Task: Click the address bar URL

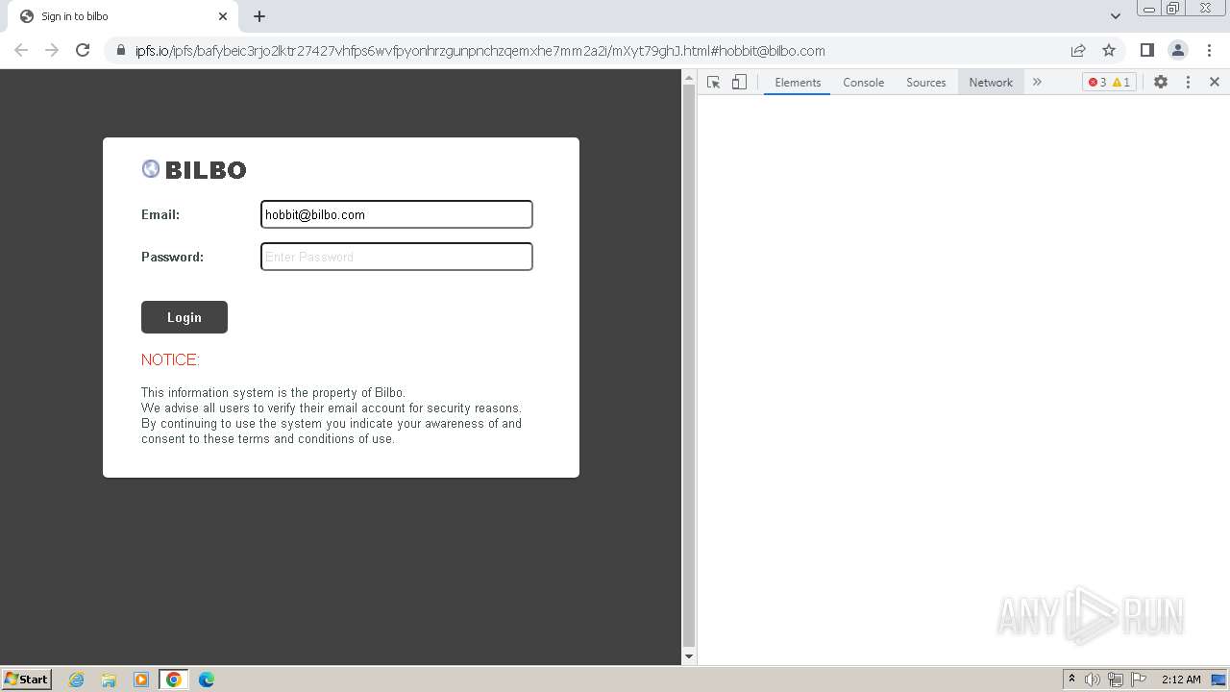Action: (480, 51)
